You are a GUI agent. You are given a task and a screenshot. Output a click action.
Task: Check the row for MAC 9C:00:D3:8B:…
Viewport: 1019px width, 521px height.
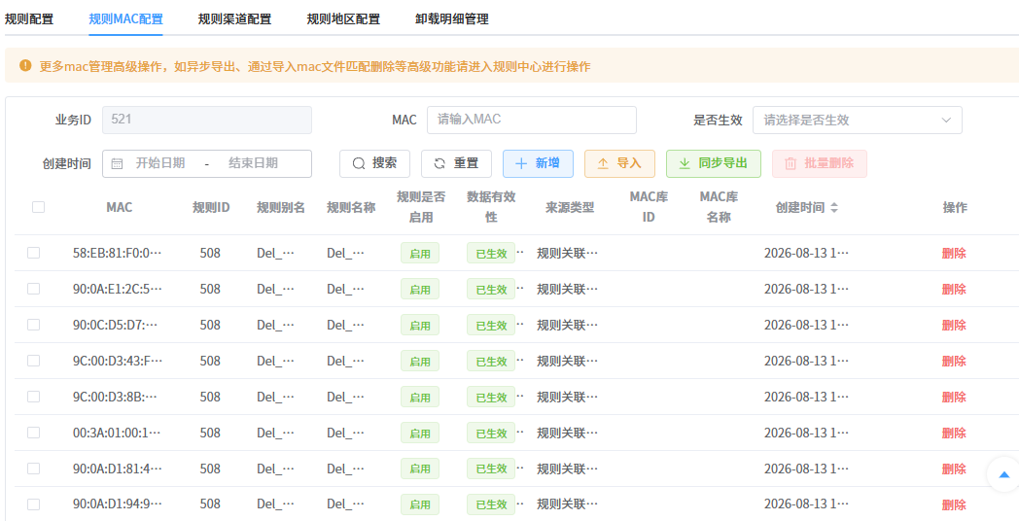[x=33, y=397]
